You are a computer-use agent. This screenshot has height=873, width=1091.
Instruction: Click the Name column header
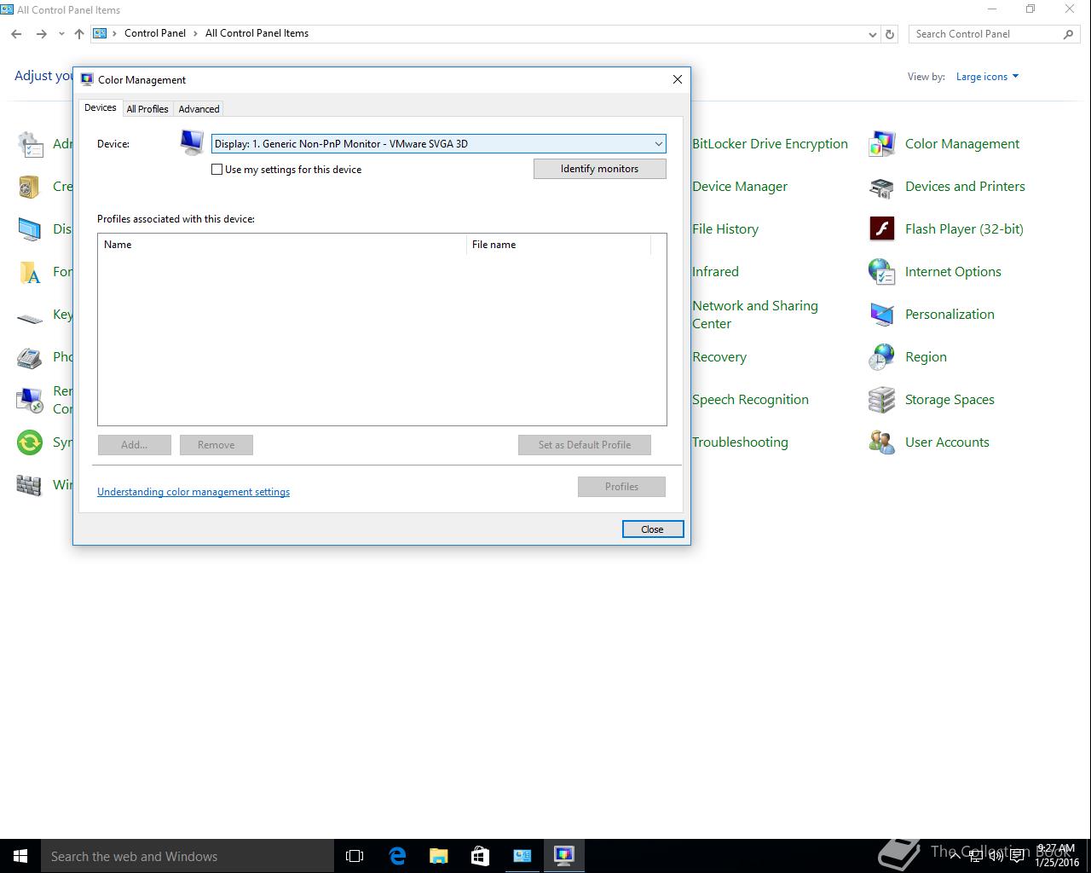tap(282, 245)
